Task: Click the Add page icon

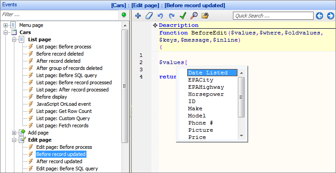Action: [x=22, y=133]
